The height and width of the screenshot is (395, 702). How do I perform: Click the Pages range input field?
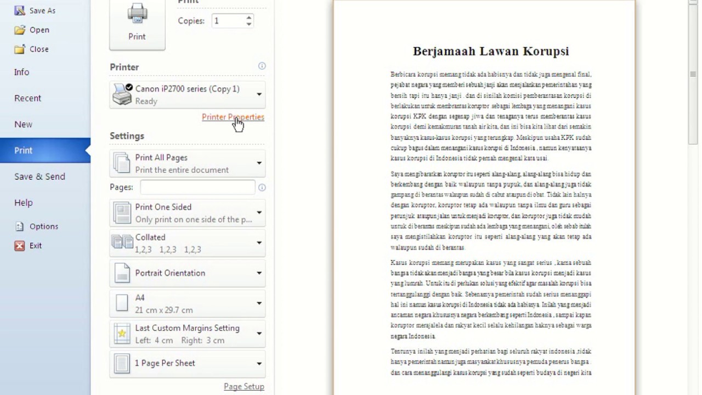(197, 187)
